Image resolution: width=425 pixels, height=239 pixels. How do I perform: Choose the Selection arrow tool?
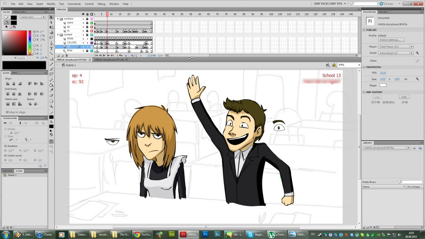(x=51, y=17)
